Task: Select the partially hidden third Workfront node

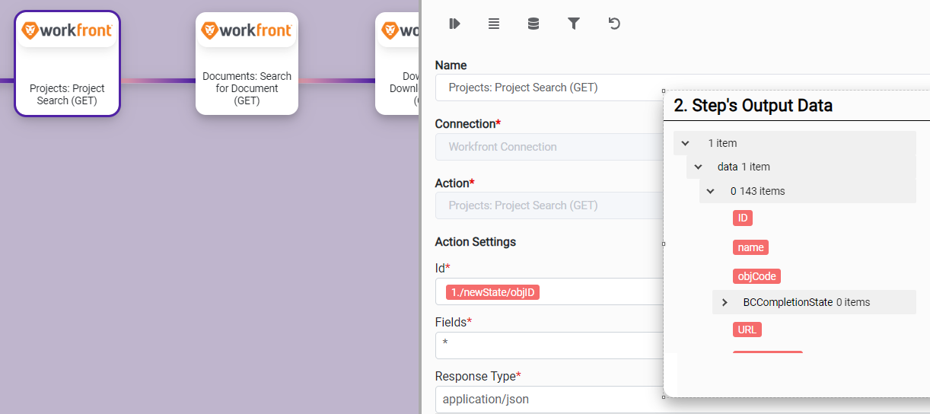Action: click(x=397, y=64)
